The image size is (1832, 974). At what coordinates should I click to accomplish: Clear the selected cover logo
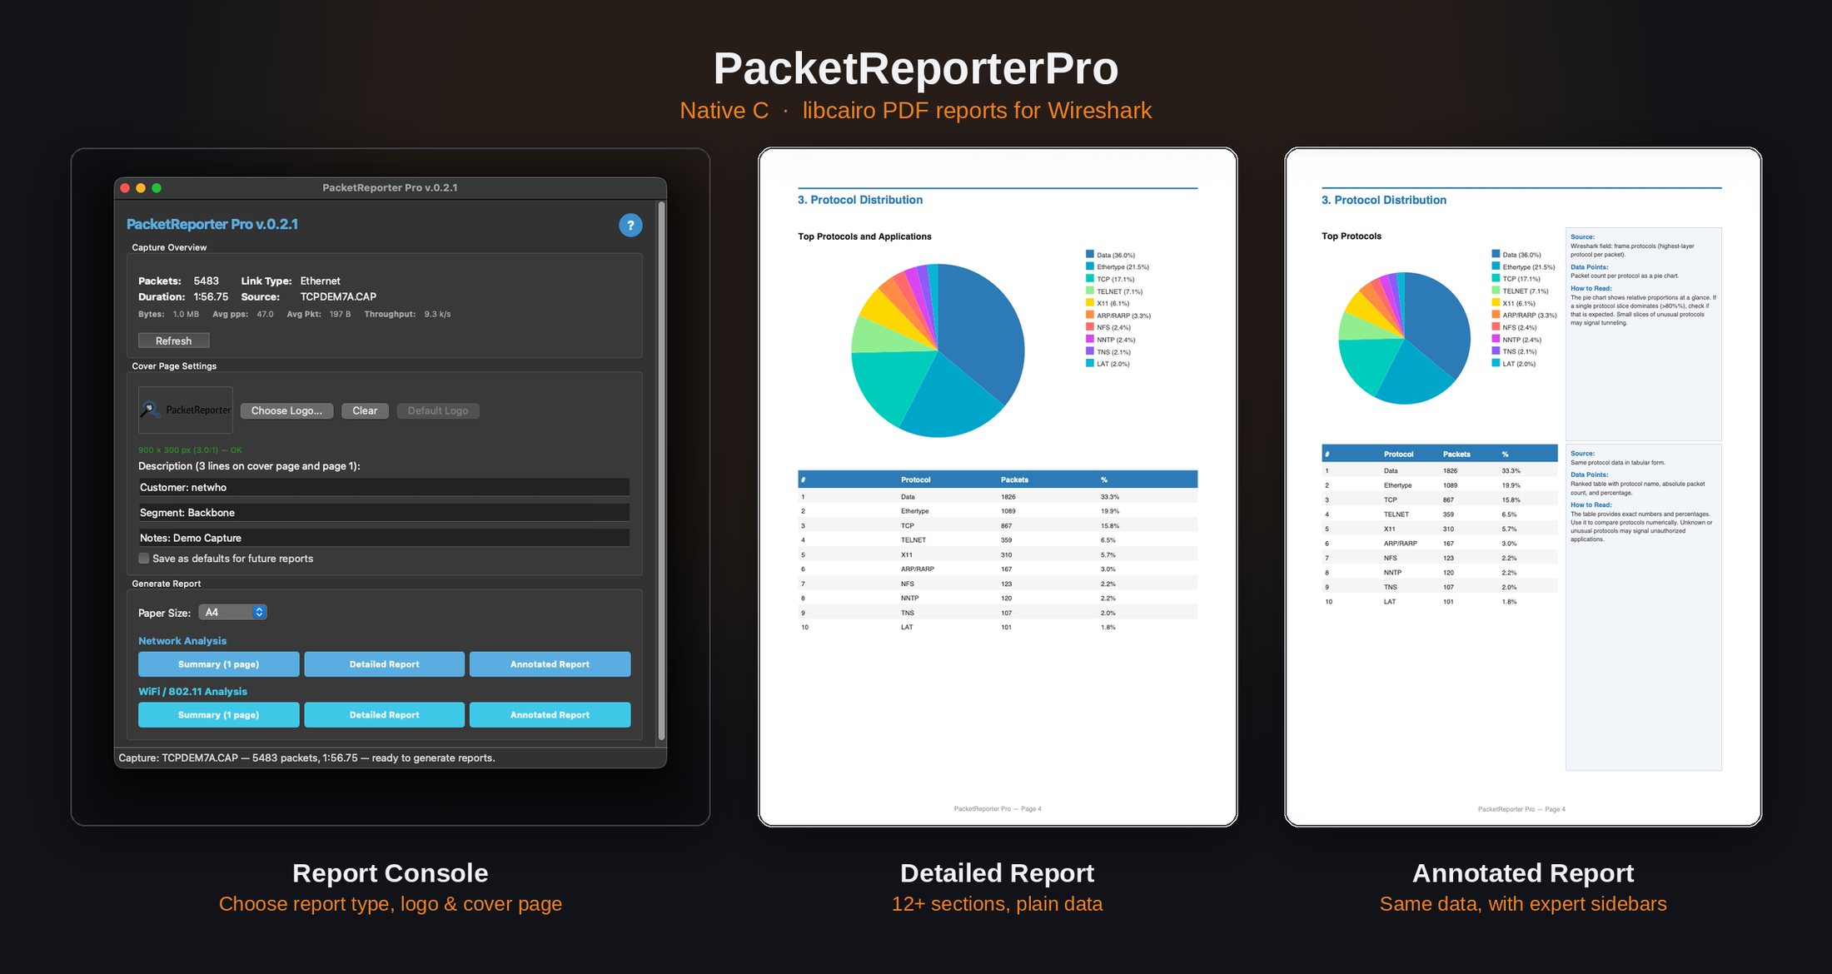pyautogui.click(x=365, y=410)
